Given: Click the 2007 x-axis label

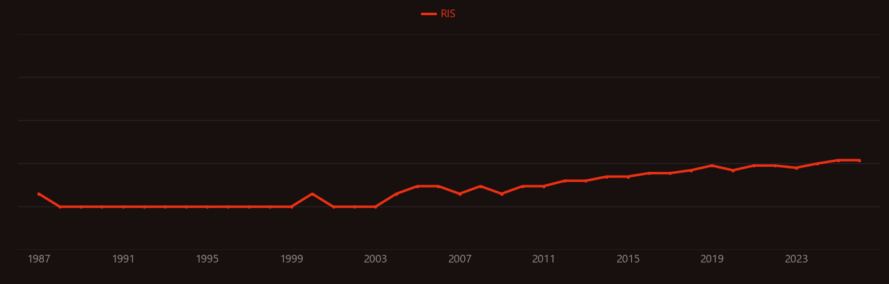Looking at the screenshot, I should coord(460,259).
